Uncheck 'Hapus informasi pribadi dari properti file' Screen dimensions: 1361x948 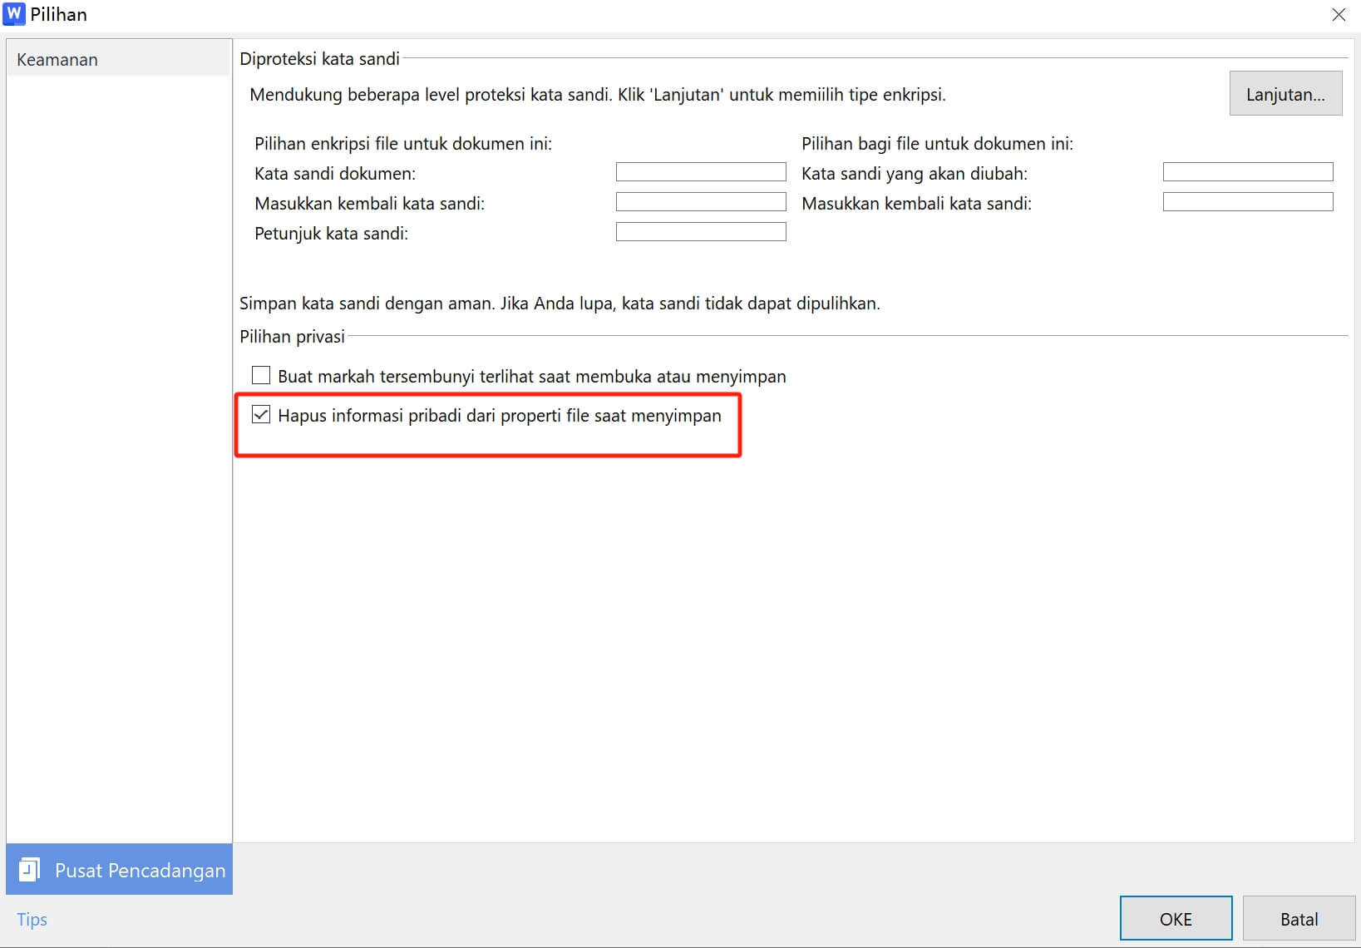(x=262, y=414)
